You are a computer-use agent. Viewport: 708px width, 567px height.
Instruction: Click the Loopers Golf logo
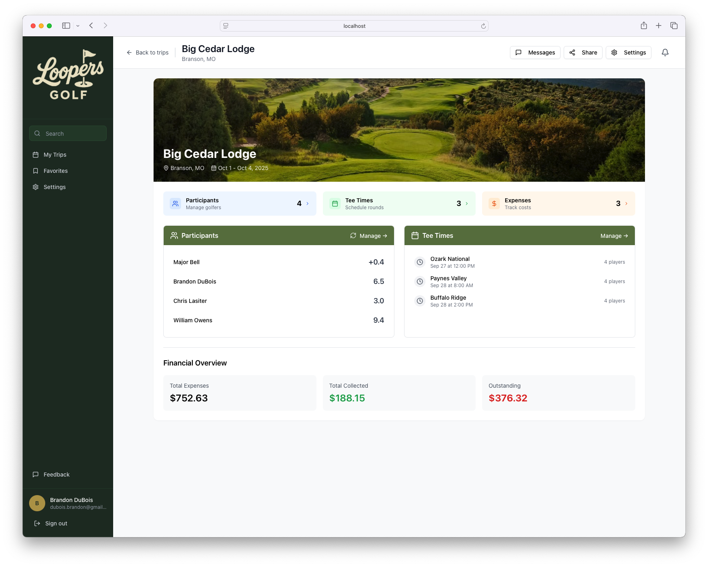68,75
